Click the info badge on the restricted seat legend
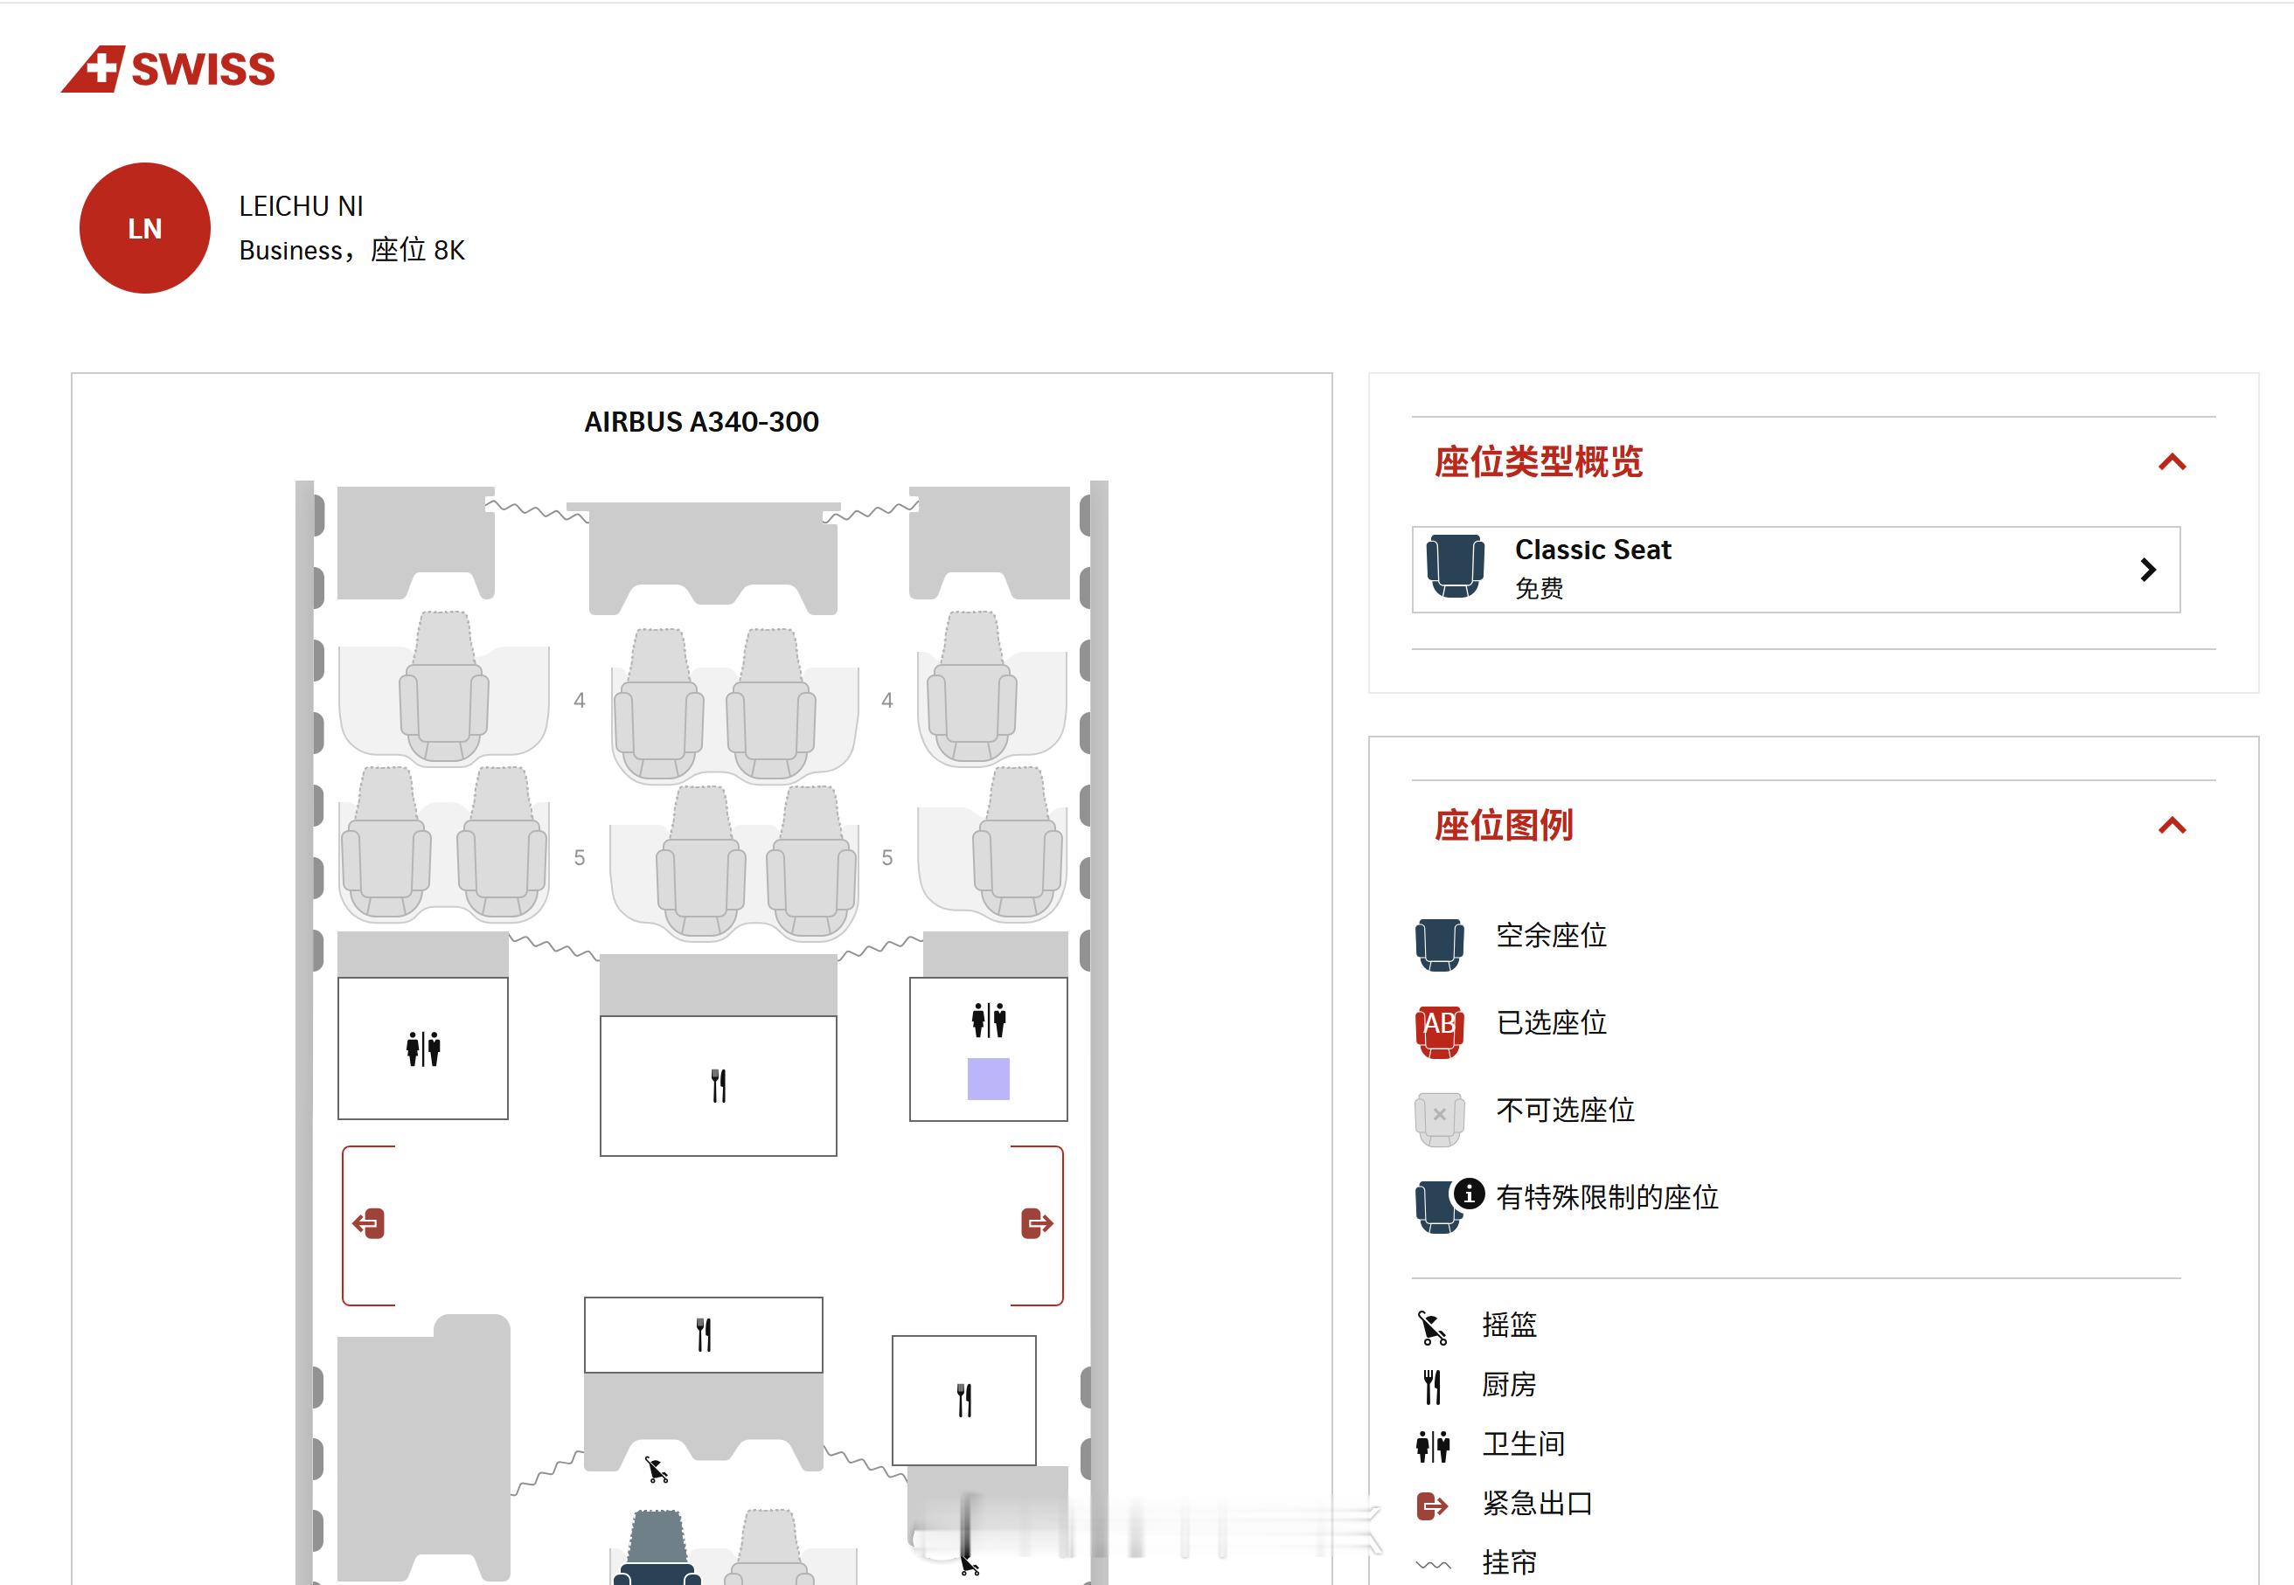The height and width of the screenshot is (1585, 2294). click(1470, 1194)
